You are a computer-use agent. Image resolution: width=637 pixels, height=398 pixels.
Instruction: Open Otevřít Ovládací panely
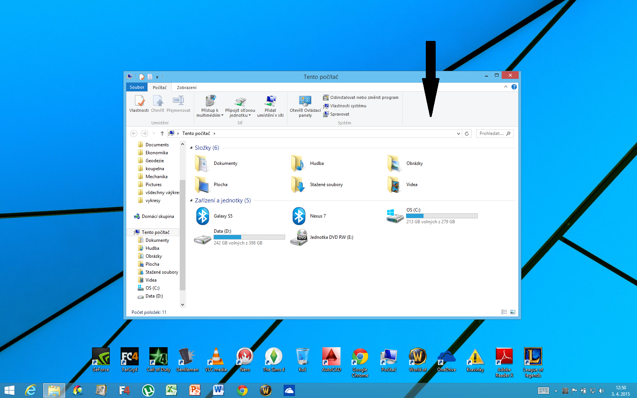pos(305,106)
